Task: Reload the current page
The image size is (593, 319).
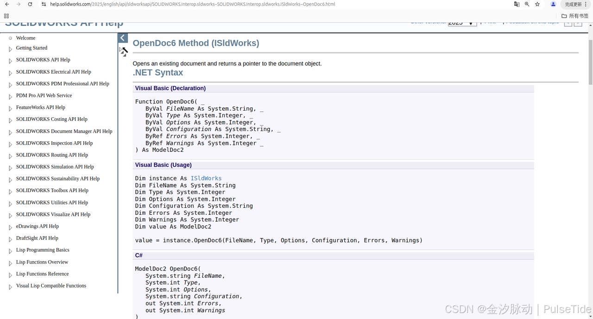Action: 30,4
